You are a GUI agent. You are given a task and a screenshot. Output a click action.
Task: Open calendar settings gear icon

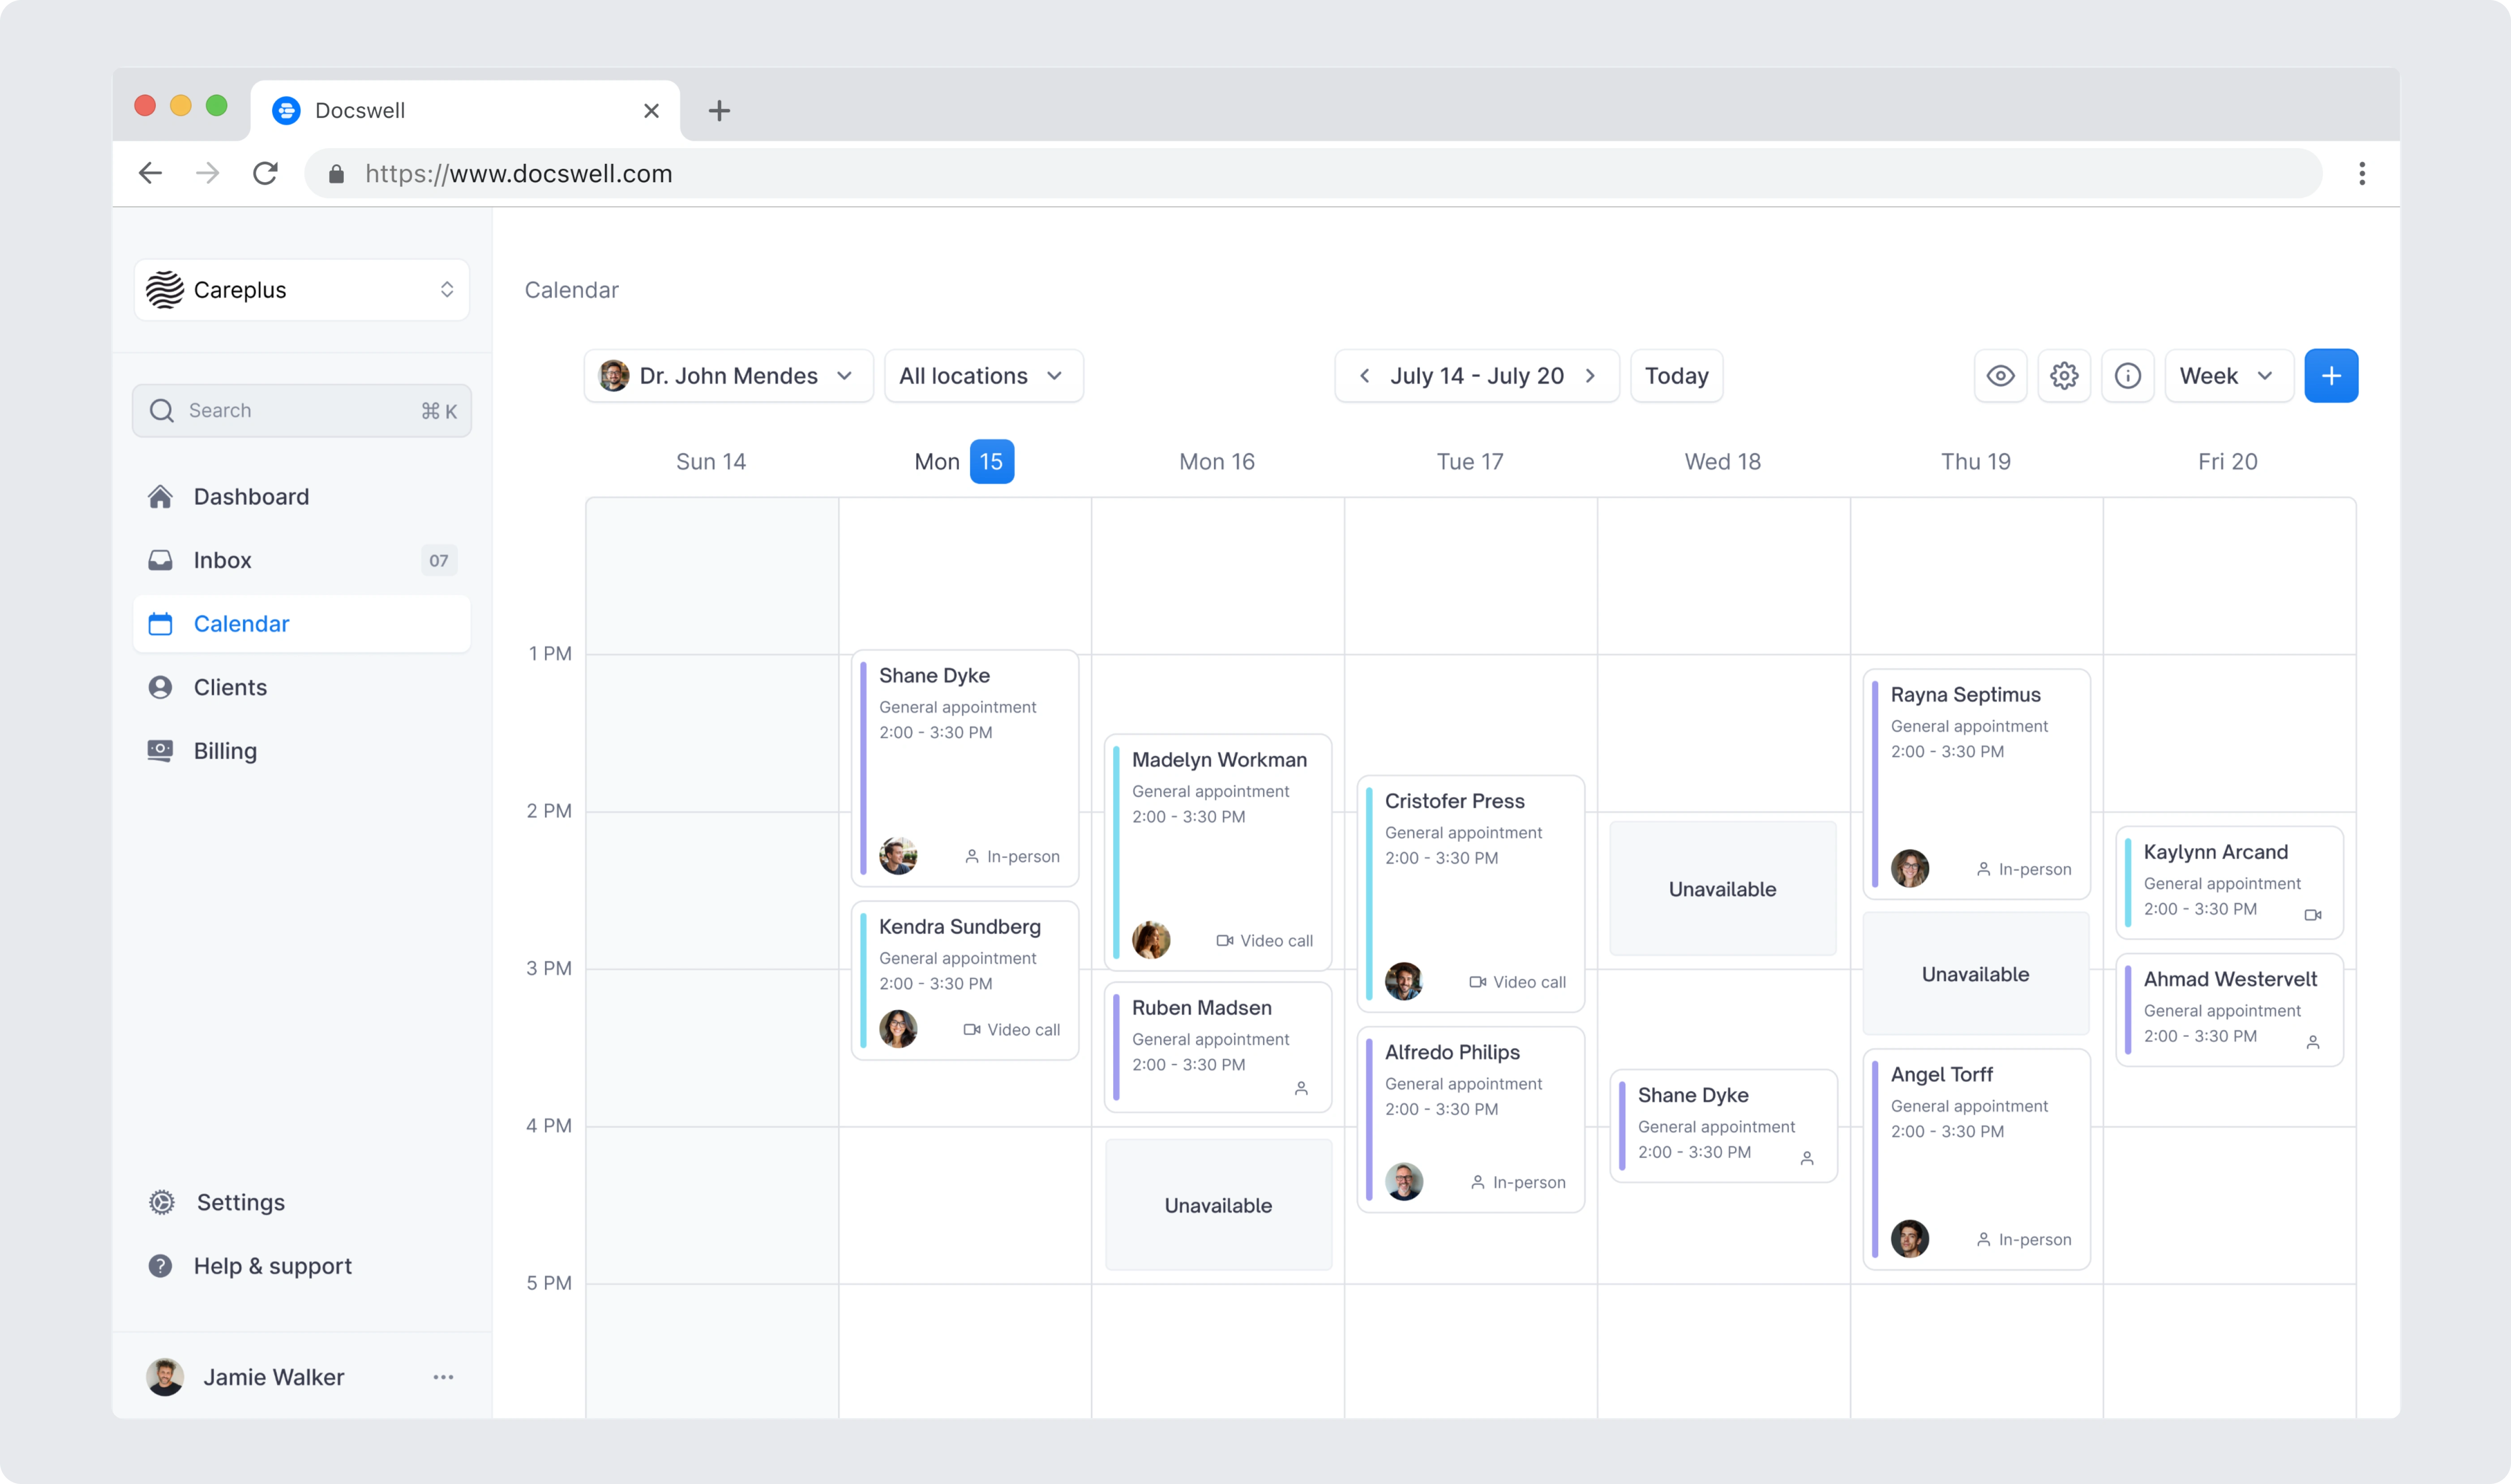coord(2064,376)
